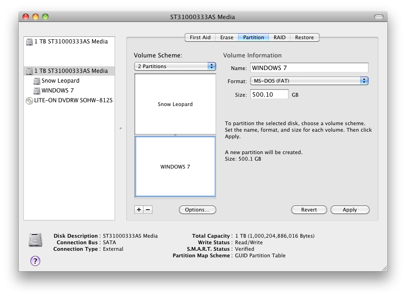Open the RAID tab
The image size is (406, 297).
(279, 37)
